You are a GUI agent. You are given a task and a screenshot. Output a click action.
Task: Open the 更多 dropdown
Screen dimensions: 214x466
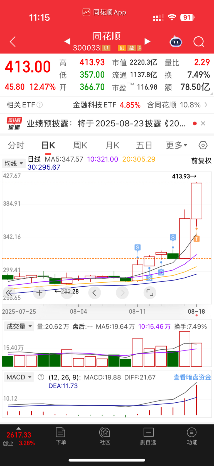tap(176, 145)
